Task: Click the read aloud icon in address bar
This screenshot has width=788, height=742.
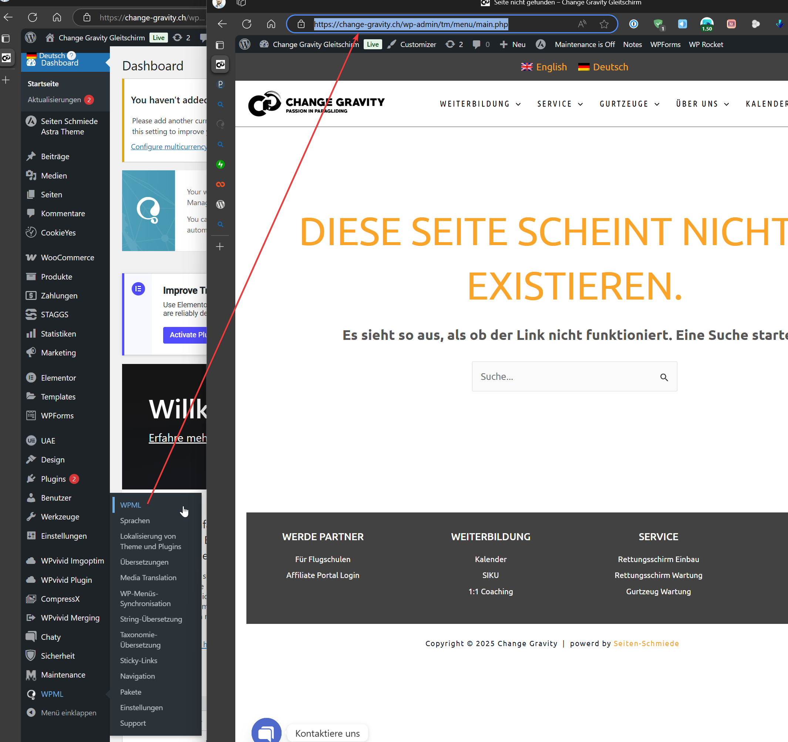Action: [582, 24]
